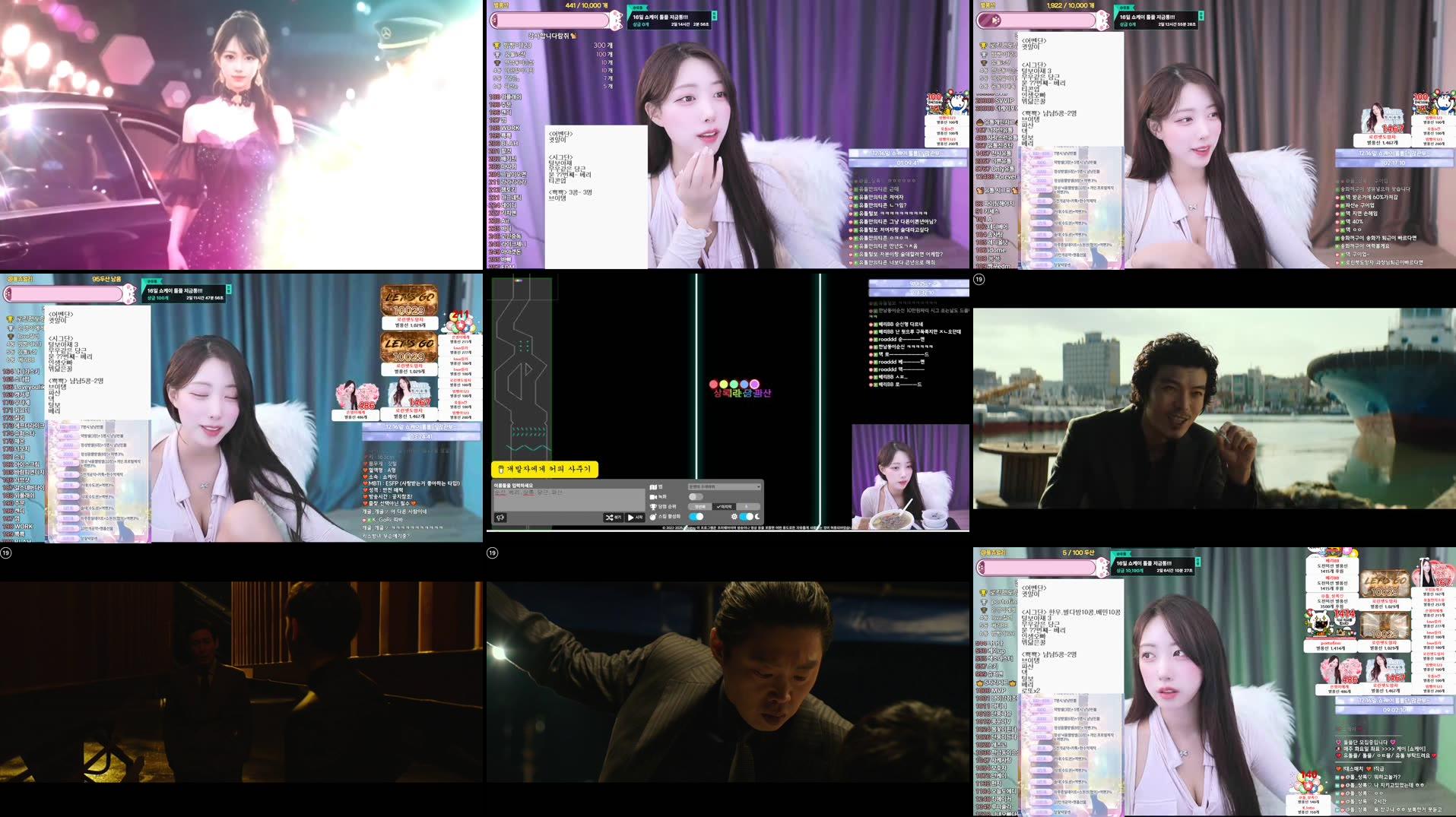Viewport: 1456px width, 817px height.
Task: Open the 앱 selection dropdown
Action: click(x=725, y=487)
